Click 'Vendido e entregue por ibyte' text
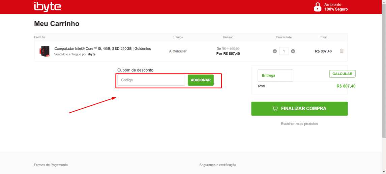 click(x=75, y=54)
